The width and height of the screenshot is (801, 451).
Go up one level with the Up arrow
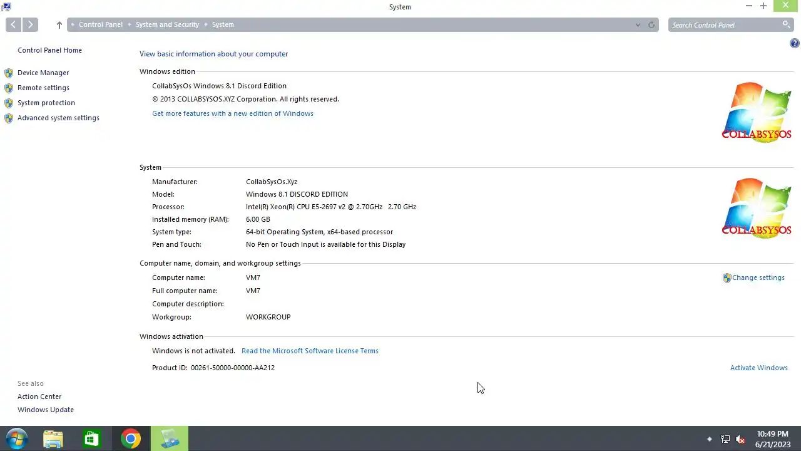click(x=59, y=25)
